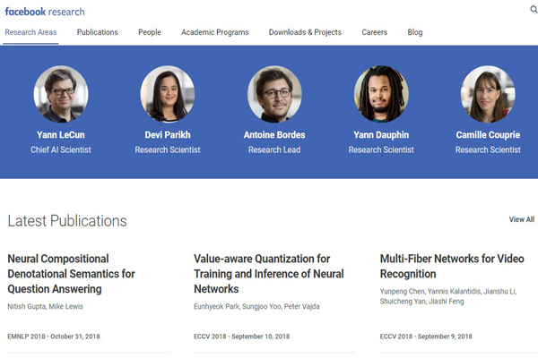
Task: Click the Yann LeCun name link
Action: tap(61, 135)
